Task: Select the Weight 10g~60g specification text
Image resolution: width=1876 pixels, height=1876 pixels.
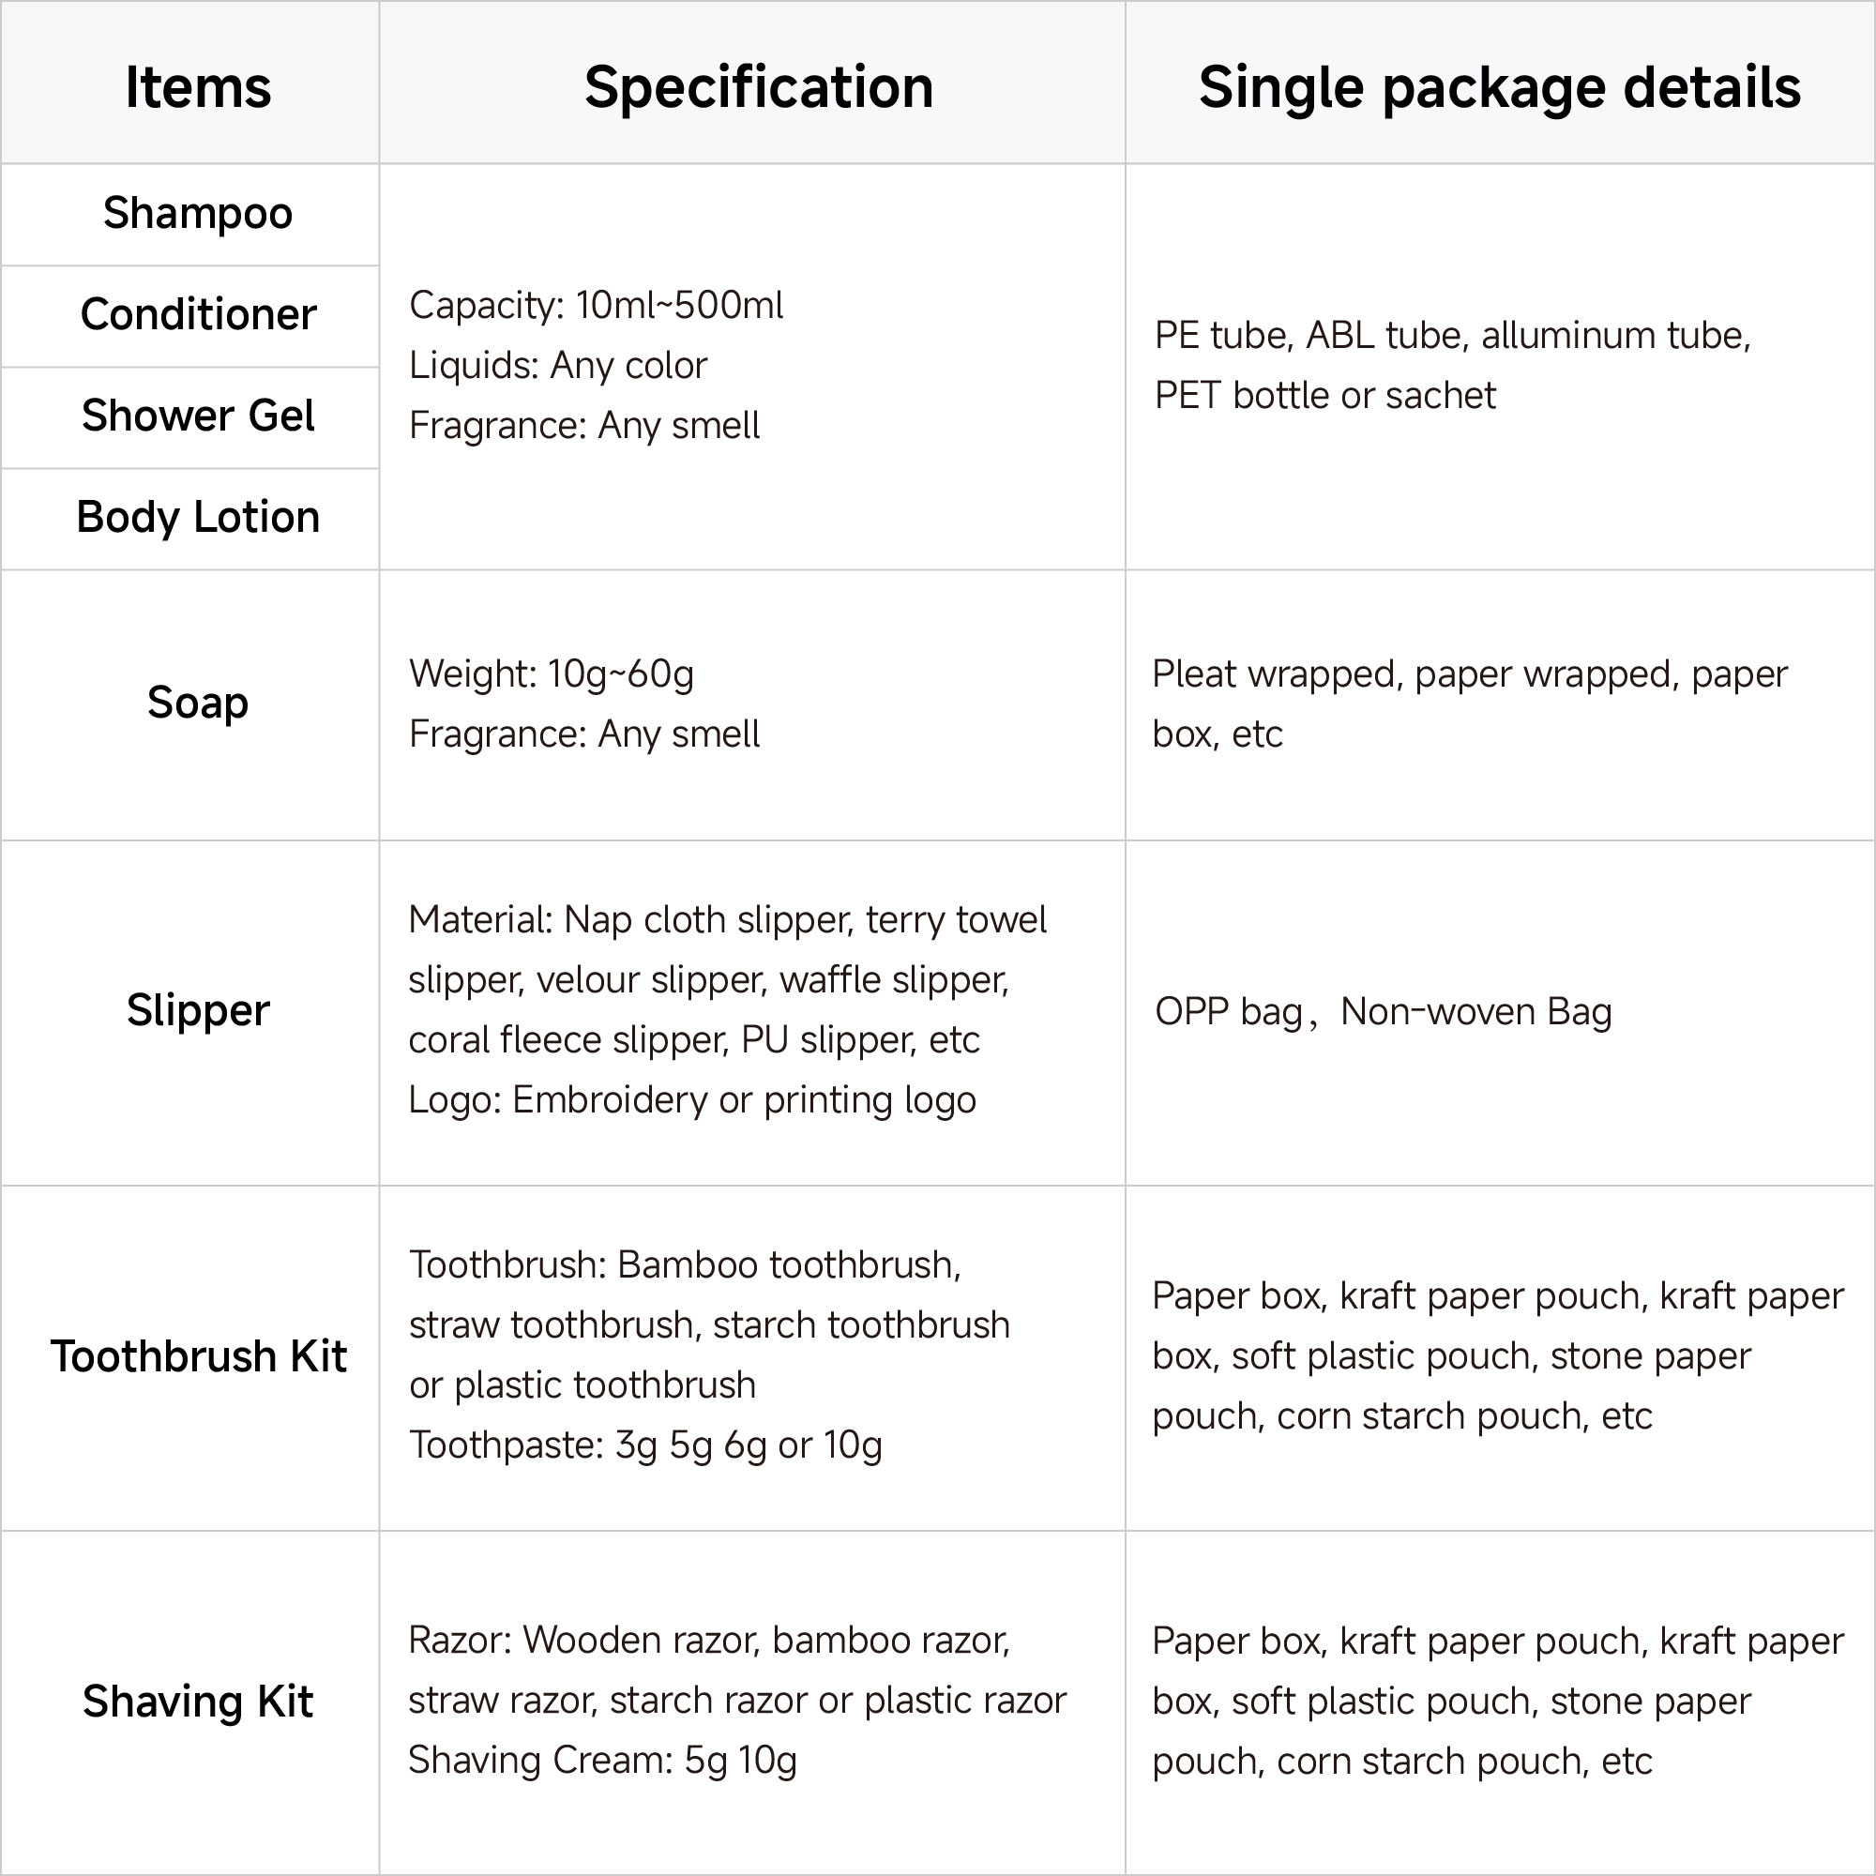Action: coord(551,673)
